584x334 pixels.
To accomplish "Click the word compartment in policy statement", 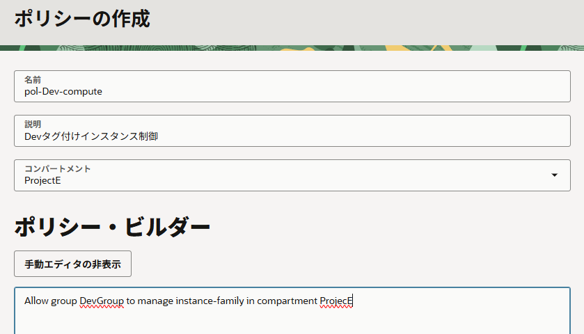I will (x=282, y=301).
